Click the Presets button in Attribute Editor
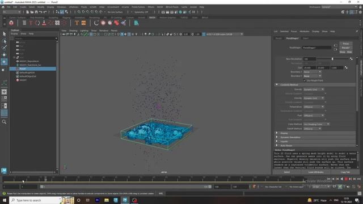 [x=346, y=48]
